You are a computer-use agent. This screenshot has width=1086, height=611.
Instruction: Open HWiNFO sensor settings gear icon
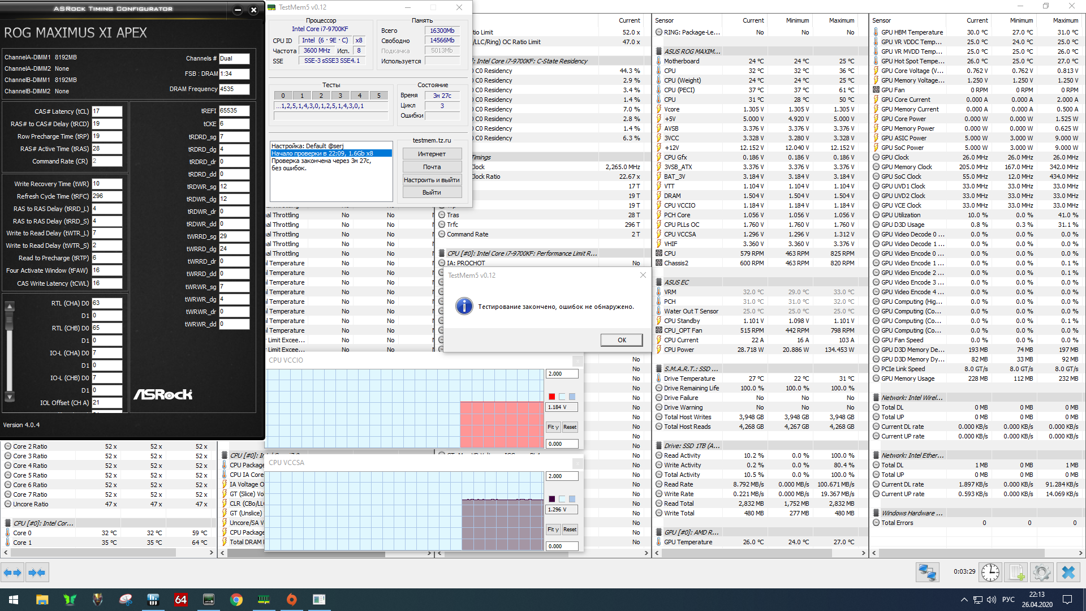[x=1041, y=573]
